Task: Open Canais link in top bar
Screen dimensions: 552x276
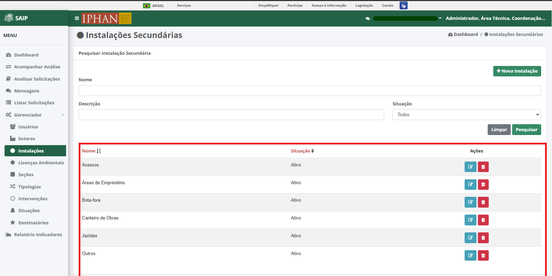Action: point(388,6)
